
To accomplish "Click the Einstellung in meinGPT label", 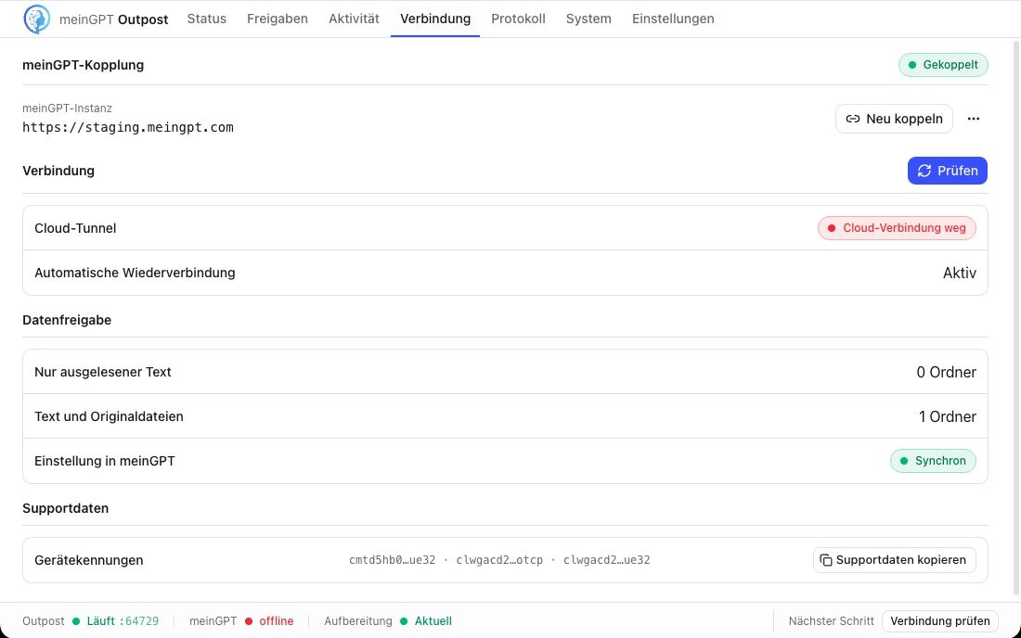I will point(105,461).
